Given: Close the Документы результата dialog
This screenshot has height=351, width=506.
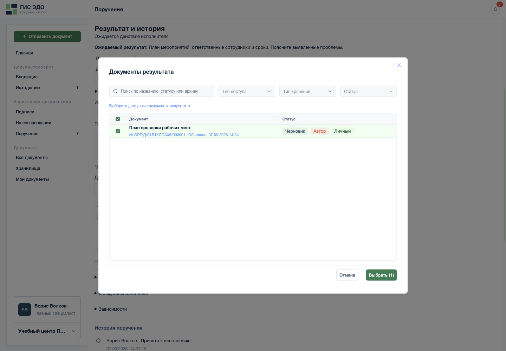Looking at the screenshot, I should pyautogui.click(x=399, y=65).
